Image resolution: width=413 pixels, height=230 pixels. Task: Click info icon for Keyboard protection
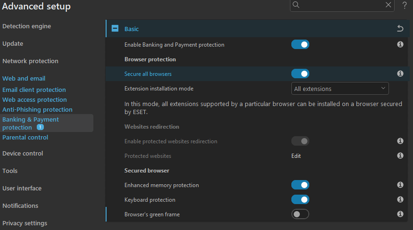click(x=400, y=200)
